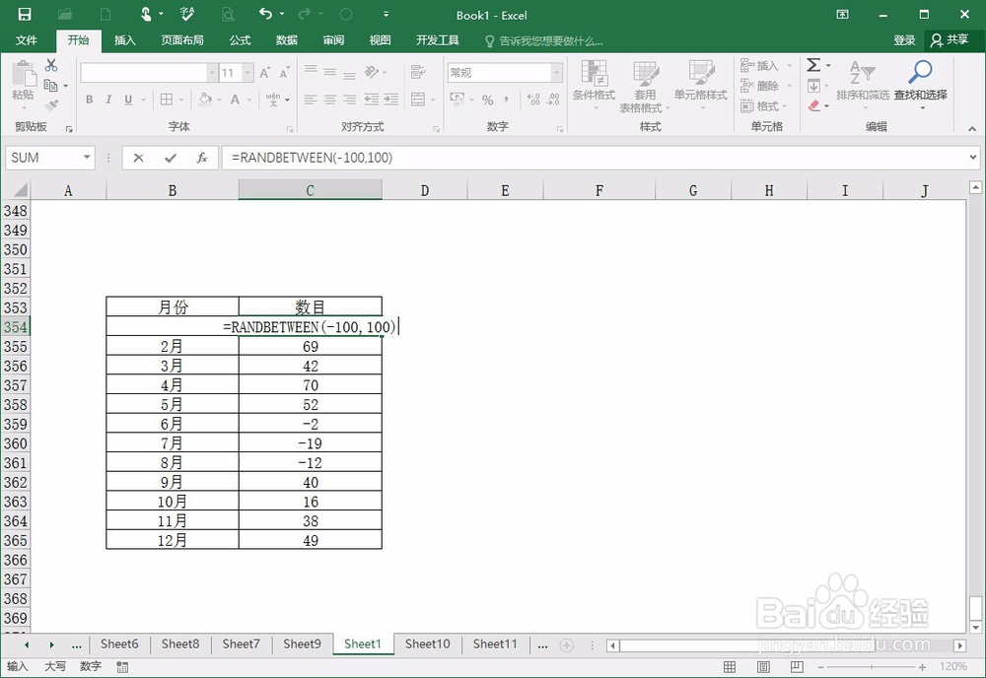Open 单元格样式 cell styles
The image size is (986, 678).
pos(700,85)
